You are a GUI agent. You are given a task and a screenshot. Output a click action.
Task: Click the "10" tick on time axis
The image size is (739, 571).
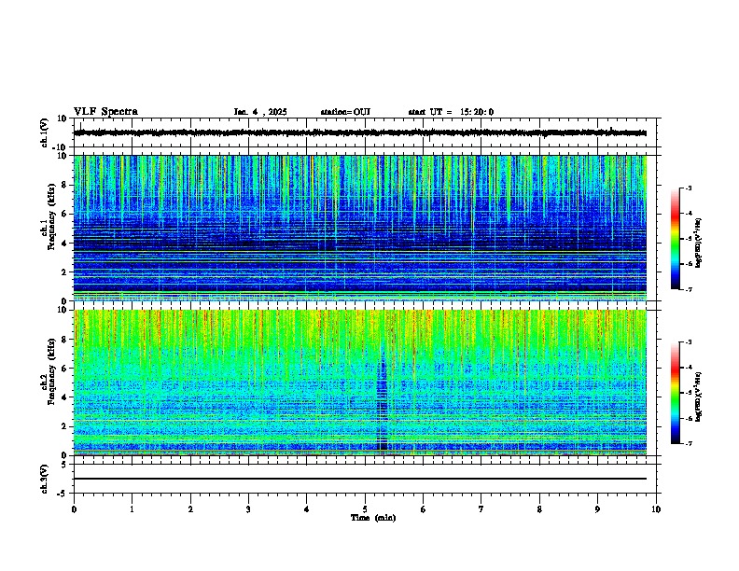pyautogui.click(x=656, y=509)
